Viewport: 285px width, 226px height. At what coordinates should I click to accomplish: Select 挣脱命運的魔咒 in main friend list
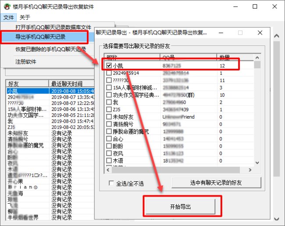coord(25,145)
